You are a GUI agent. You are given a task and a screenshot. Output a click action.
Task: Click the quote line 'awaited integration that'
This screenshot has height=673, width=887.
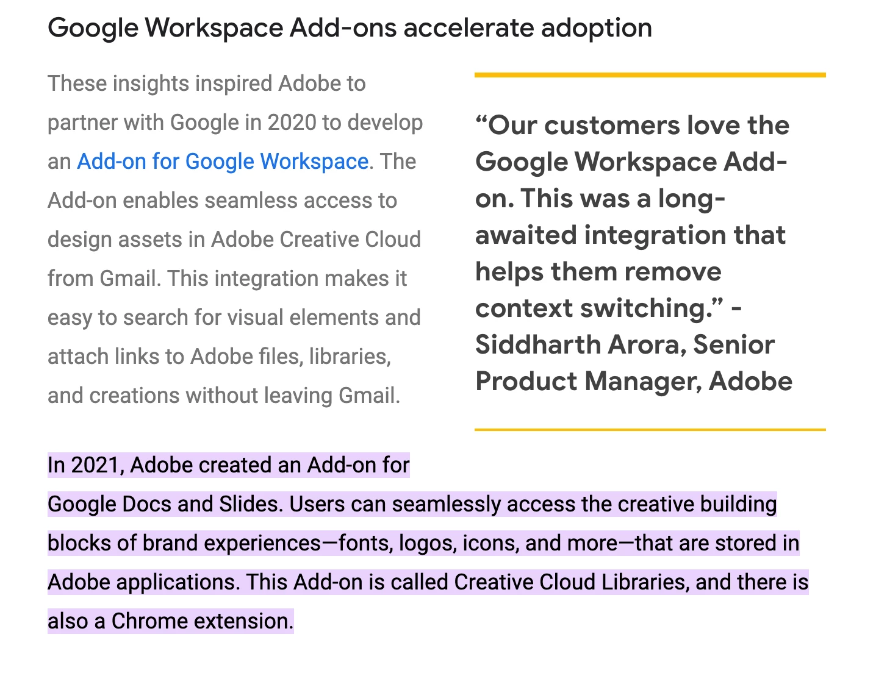(x=631, y=235)
